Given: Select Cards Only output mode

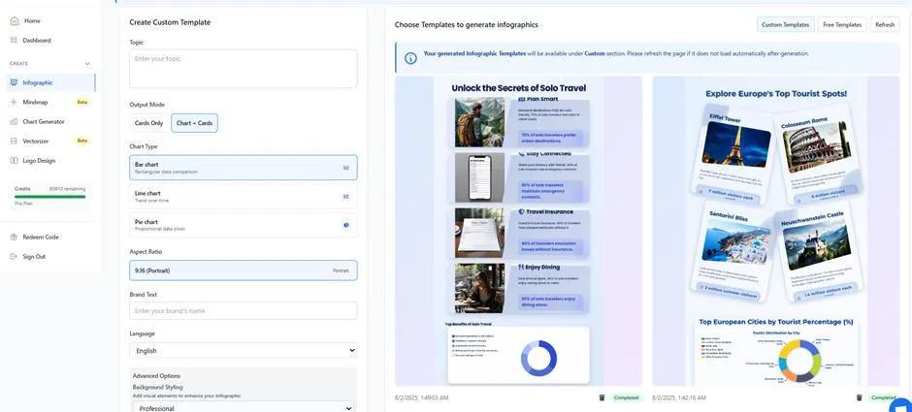Looking at the screenshot, I should 149,123.
